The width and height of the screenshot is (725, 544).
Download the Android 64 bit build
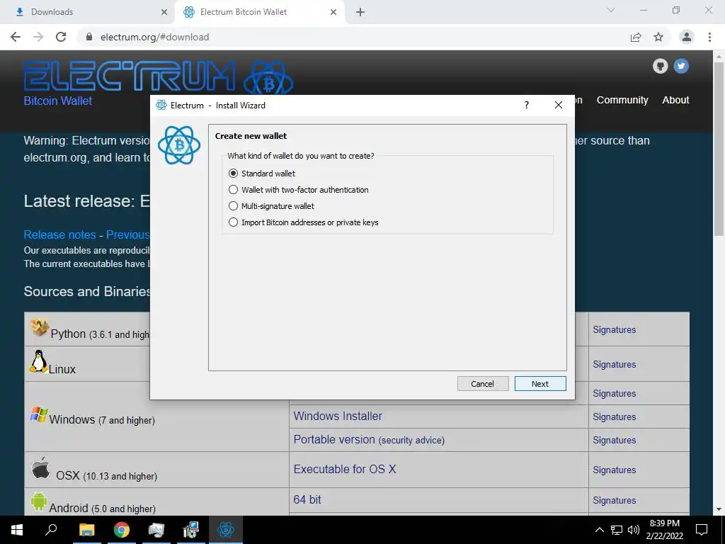[307, 499]
